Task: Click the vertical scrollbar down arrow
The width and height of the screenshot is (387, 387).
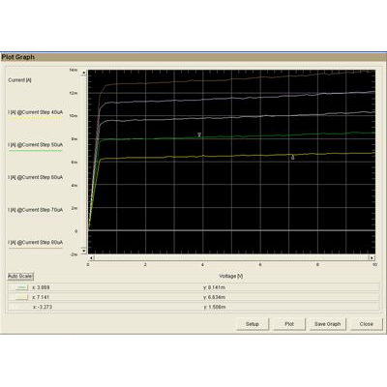Action: pyautogui.click(x=84, y=251)
